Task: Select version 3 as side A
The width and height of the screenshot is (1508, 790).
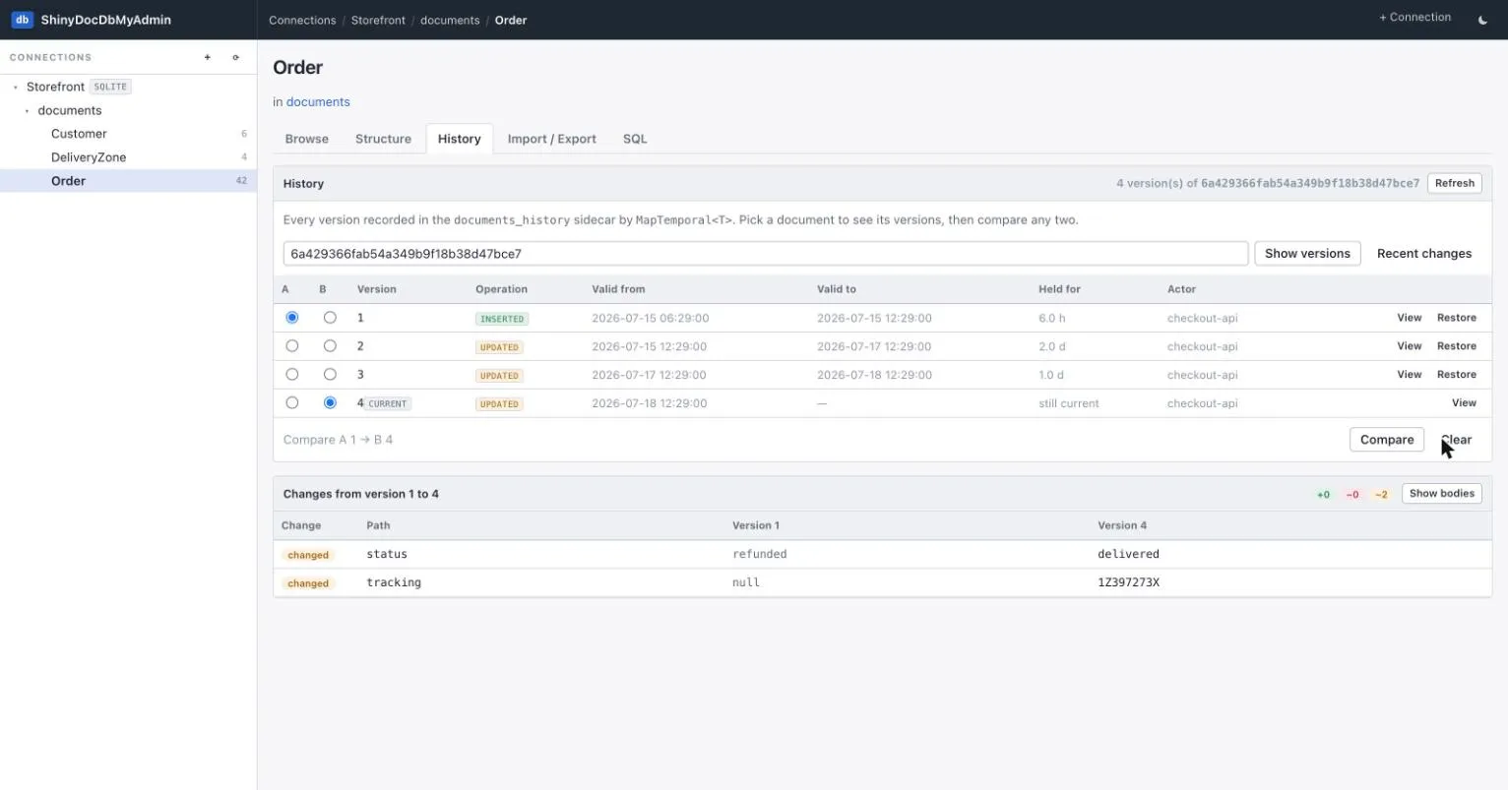Action: click(x=292, y=375)
